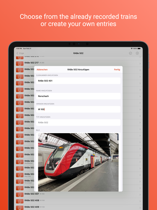
Task: Open the RABe 502 408 entry
Action: [x=78, y=201]
